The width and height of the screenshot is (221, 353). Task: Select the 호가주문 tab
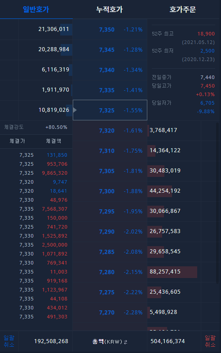pyautogui.click(x=183, y=9)
